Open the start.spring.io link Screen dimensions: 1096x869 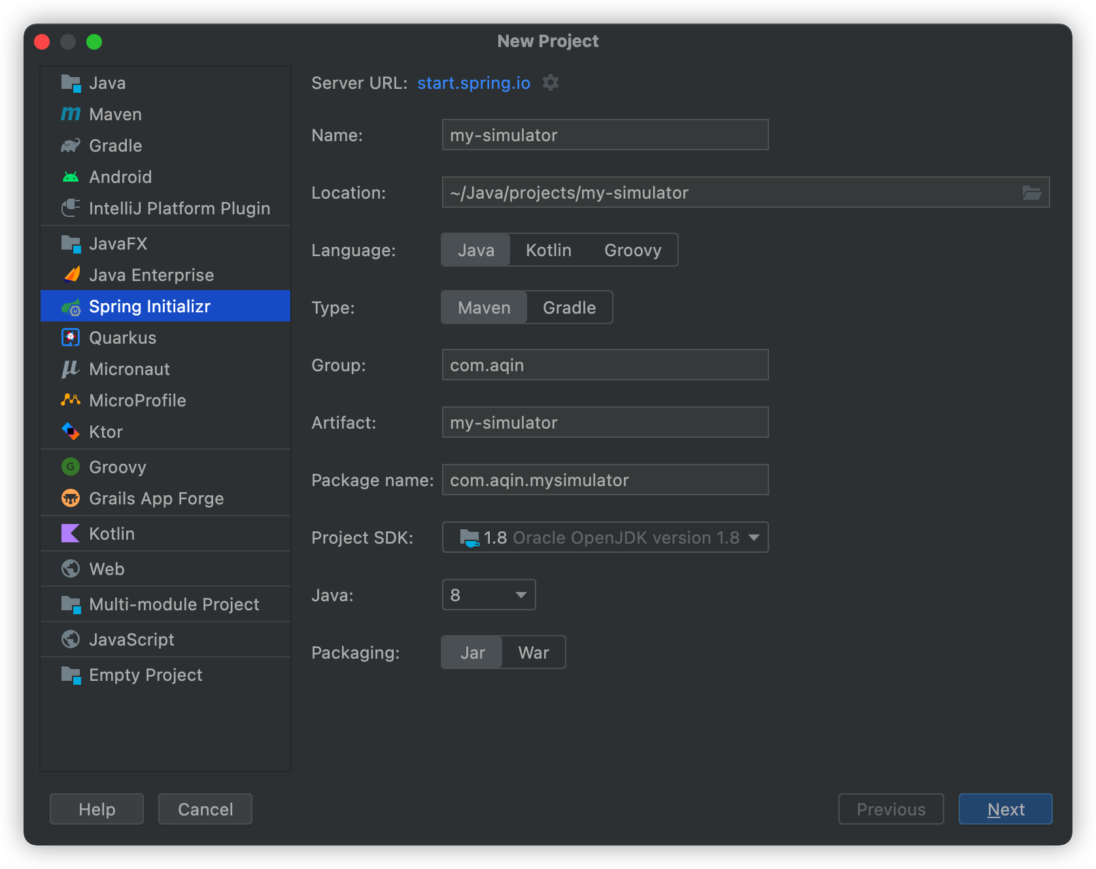coord(474,83)
